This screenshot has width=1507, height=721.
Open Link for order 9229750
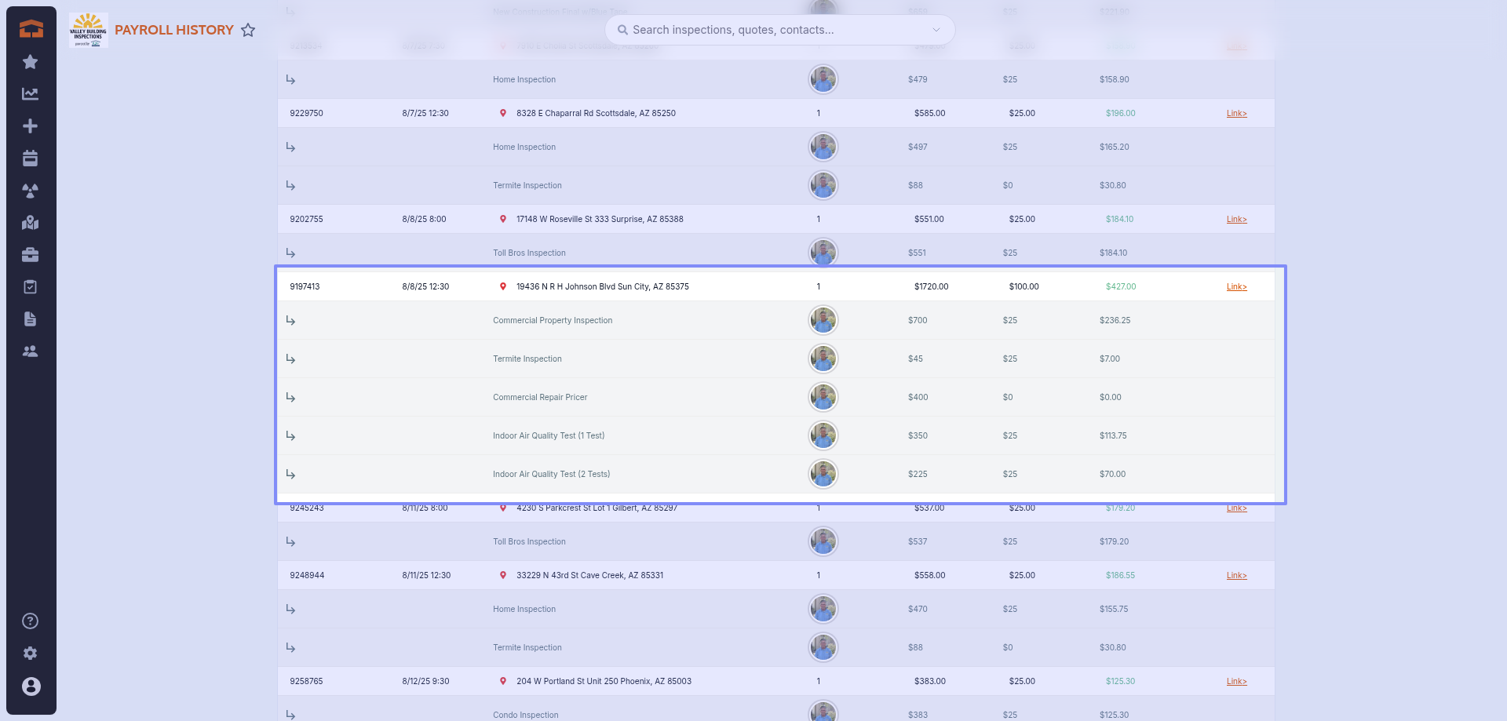pos(1236,114)
